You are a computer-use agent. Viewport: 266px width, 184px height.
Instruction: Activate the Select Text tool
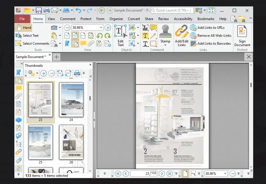(27, 35)
